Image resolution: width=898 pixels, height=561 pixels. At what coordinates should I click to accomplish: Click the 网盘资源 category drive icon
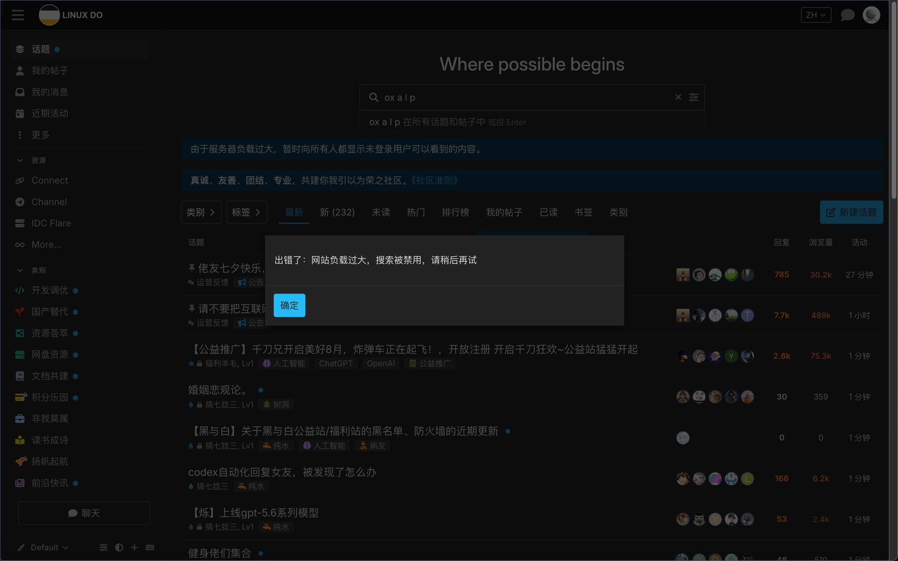(x=20, y=355)
